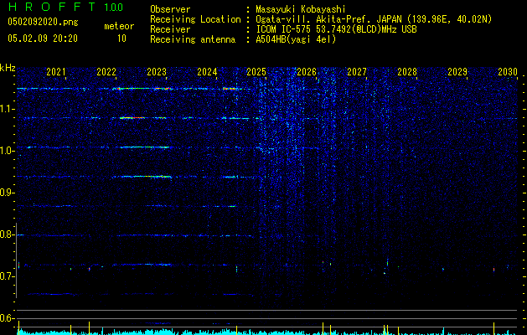Click the date stamp 05.02.09 20:20
This screenshot has width=527, height=335.
click(x=43, y=39)
